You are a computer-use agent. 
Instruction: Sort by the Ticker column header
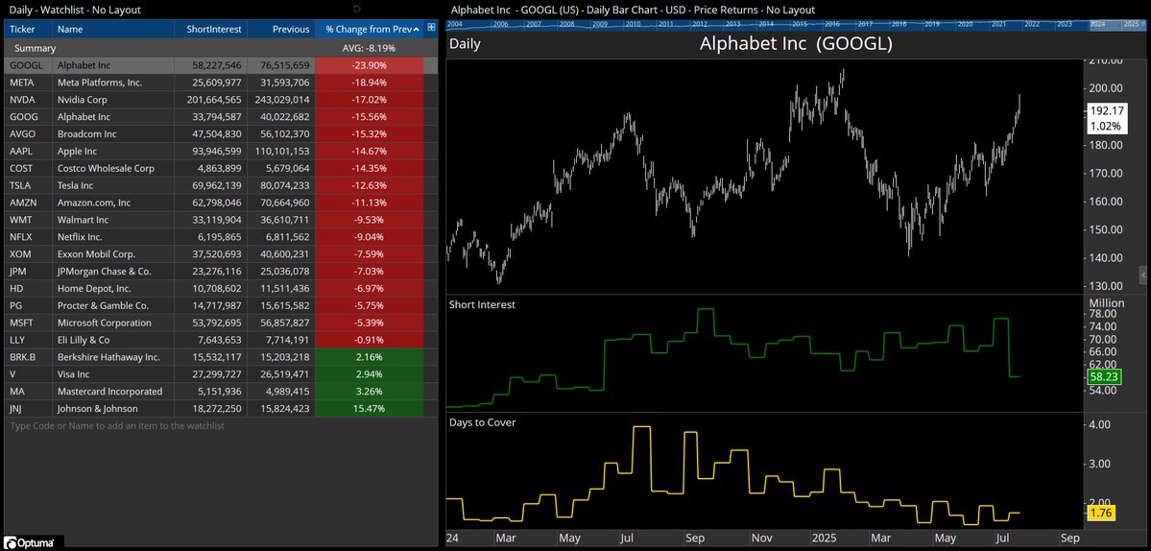click(28, 30)
